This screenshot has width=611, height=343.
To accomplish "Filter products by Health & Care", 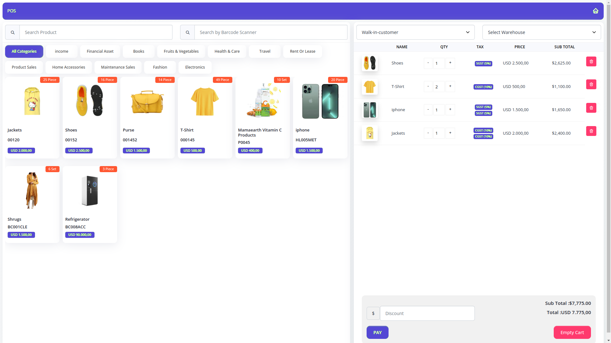I will pyautogui.click(x=227, y=51).
